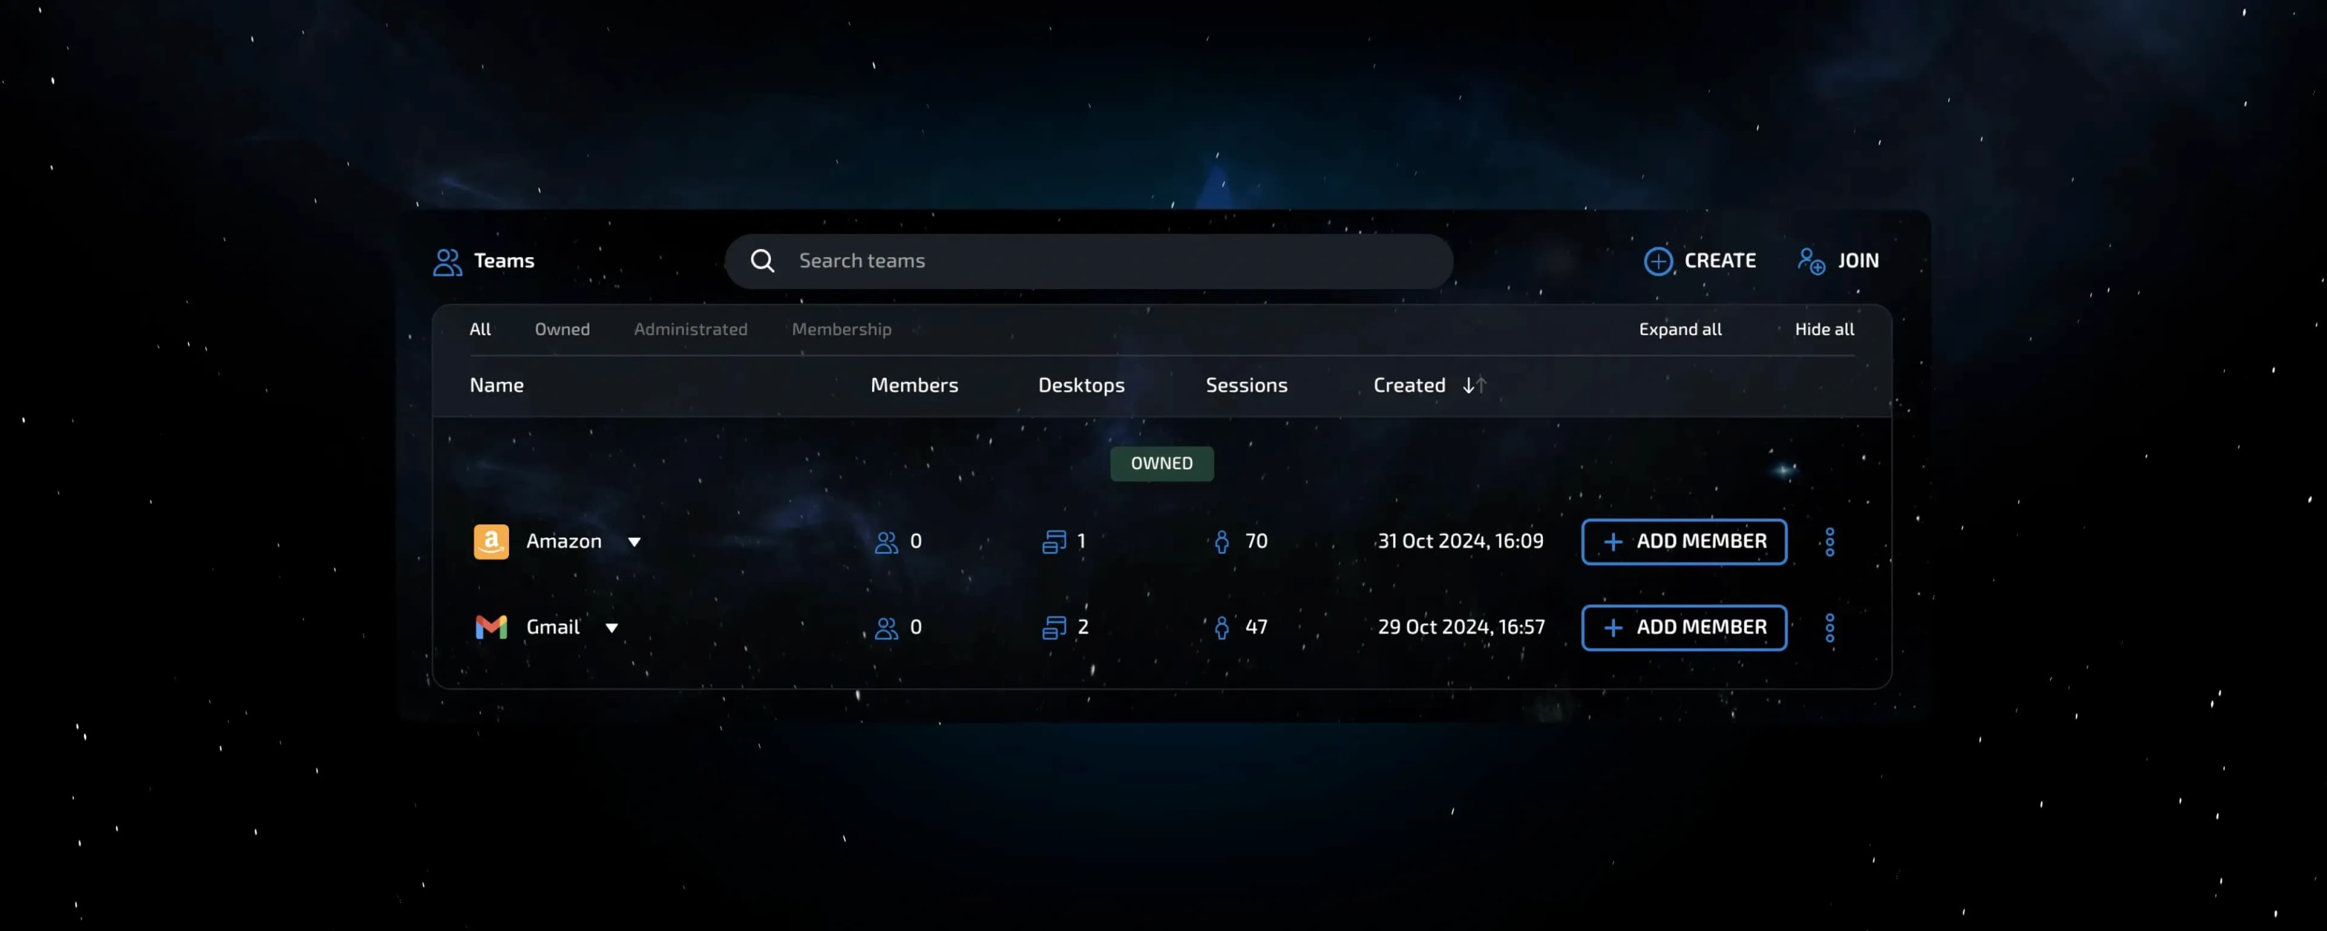Click the Amazon sessions count icon

coord(1221,542)
